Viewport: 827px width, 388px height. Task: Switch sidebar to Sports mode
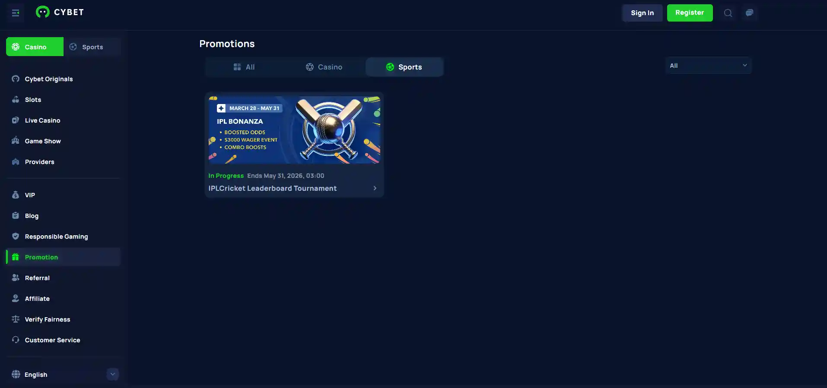tap(92, 47)
